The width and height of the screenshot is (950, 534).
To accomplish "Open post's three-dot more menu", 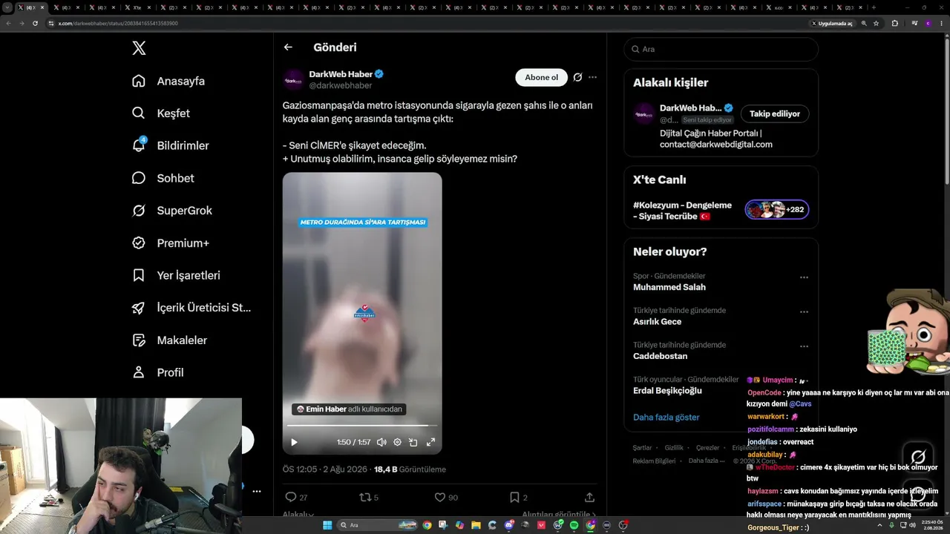I will 592,77.
